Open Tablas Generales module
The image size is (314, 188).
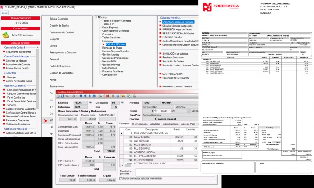pyautogui.click(x=59, y=19)
